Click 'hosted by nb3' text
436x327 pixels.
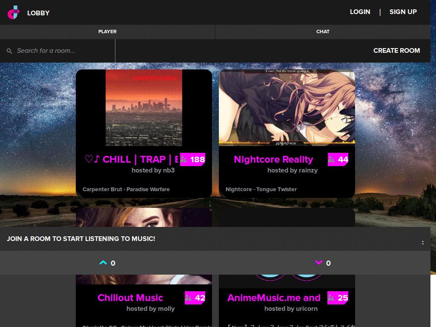[x=153, y=170]
